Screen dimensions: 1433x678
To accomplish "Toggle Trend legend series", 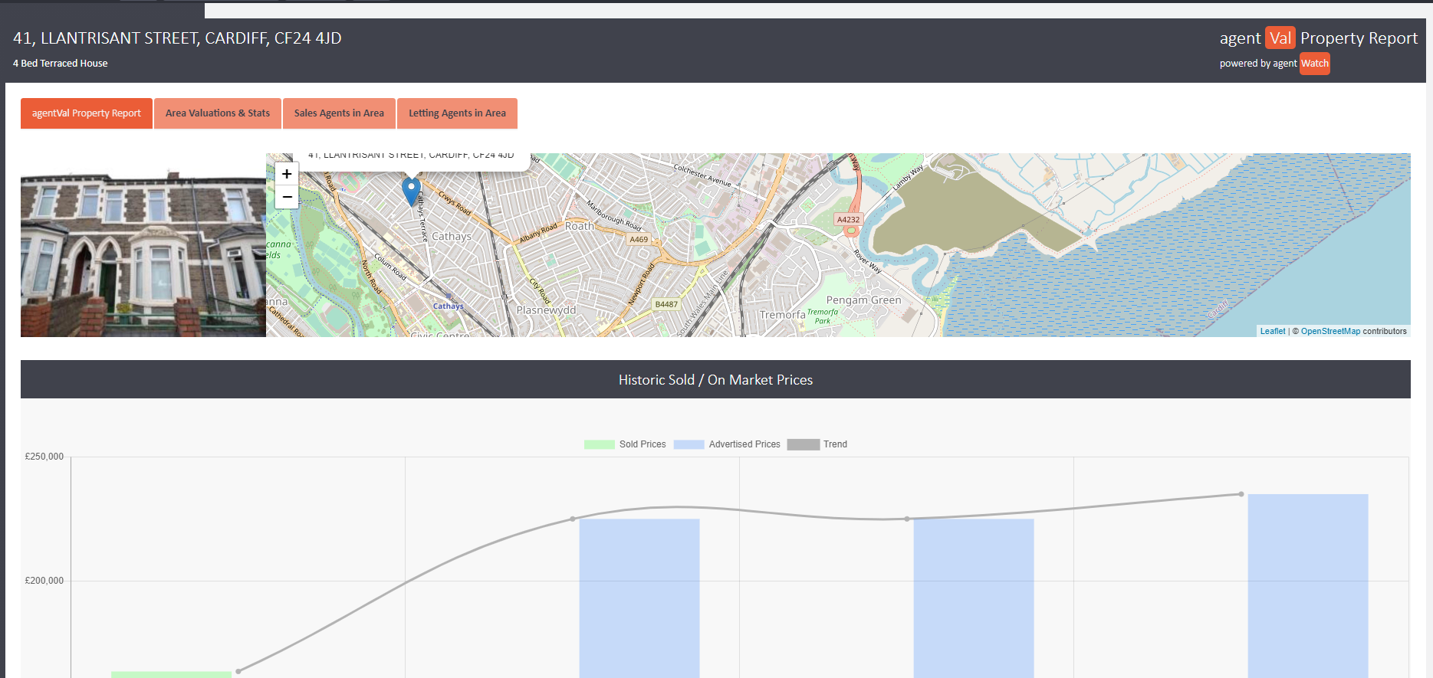I will pos(817,444).
